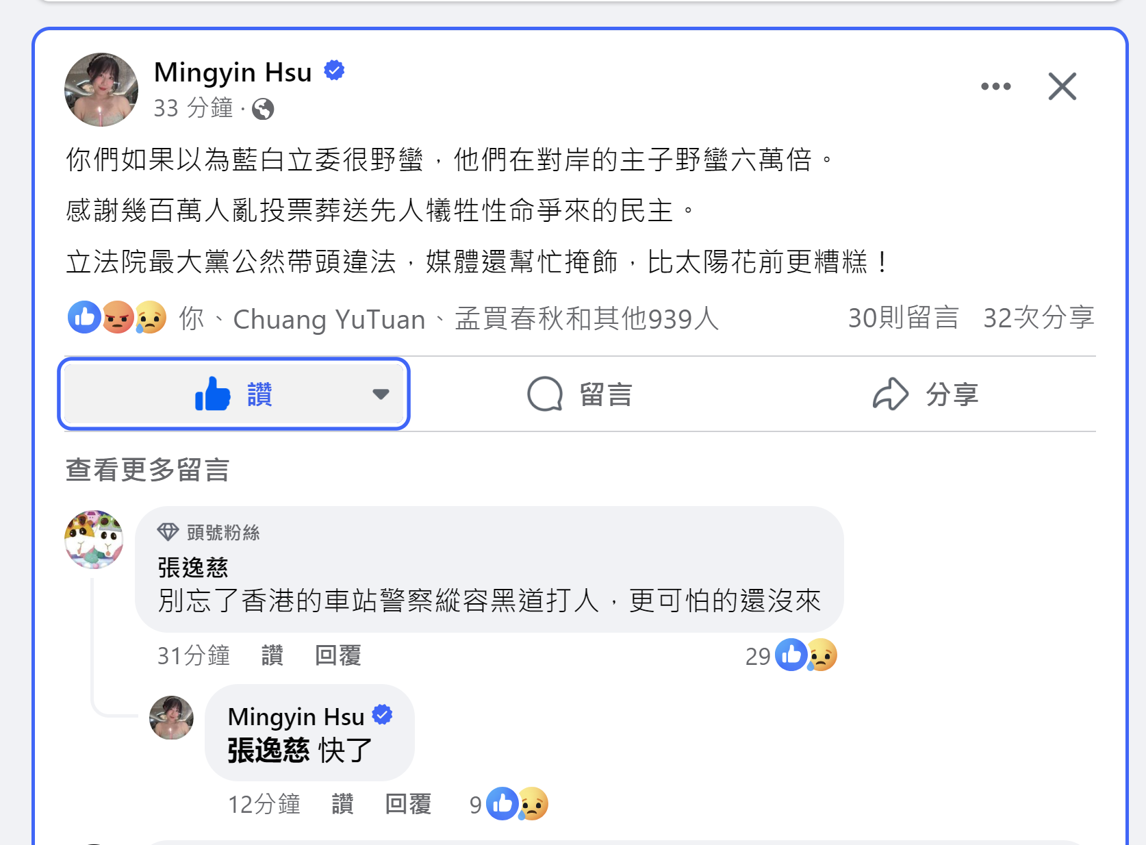The width and height of the screenshot is (1146, 845).
Task: Click the thumbs-up icon in the Like button
Action: [212, 394]
